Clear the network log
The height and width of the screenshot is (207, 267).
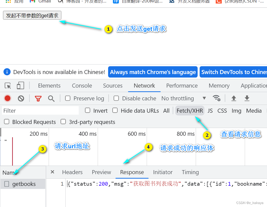(21, 98)
